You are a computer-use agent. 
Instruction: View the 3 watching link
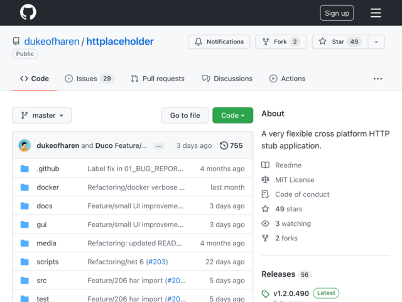pyautogui.click(x=293, y=224)
